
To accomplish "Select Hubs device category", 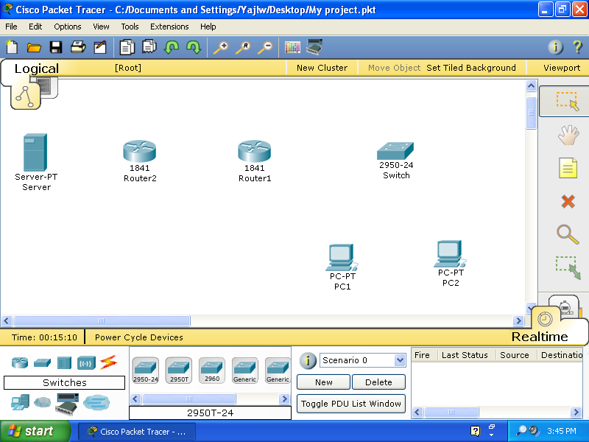I will 64,362.
